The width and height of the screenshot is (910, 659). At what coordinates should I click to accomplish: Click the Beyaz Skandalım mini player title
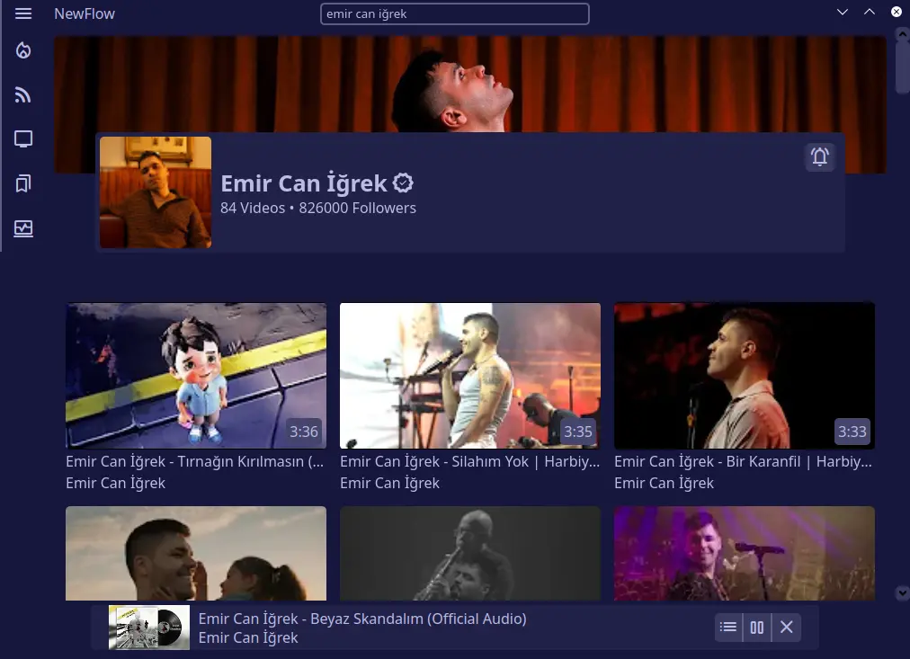362,619
